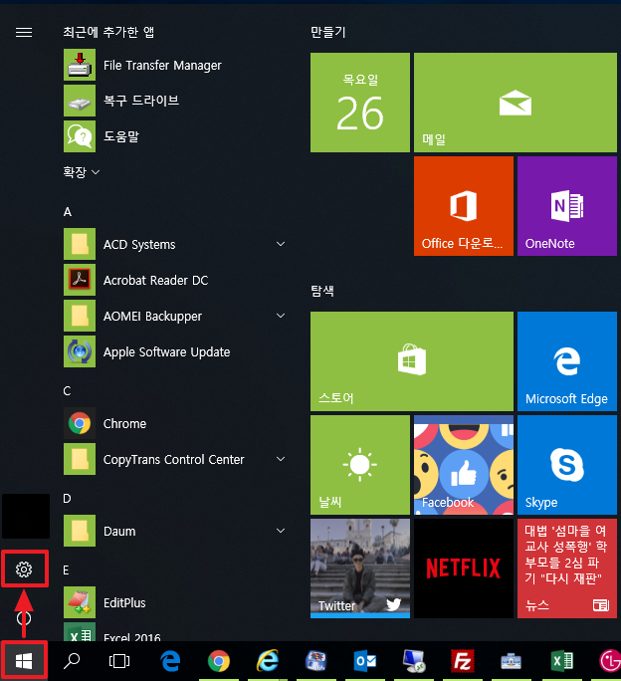Screen dimensions: 621x681
Task: Open the calendar tile showing 목요일 26
Action: pyautogui.click(x=360, y=103)
